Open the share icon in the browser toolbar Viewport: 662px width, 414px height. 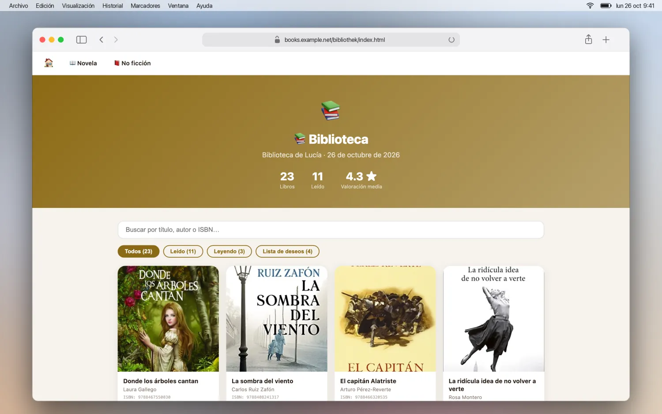[x=588, y=39]
